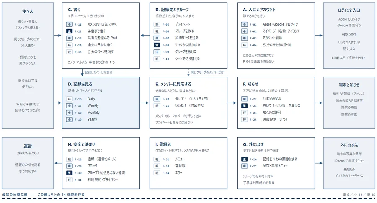Viewport: 377px width, 203px height.
Task: Select the 中 badge on row F-03
Action: 244,38
